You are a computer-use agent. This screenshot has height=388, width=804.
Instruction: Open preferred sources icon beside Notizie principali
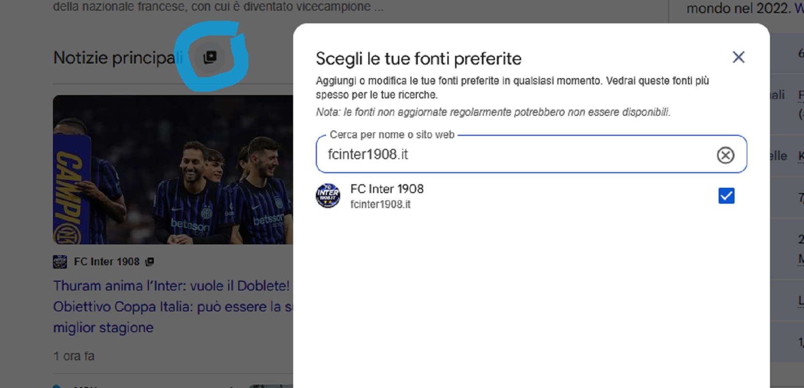(x=210, y=57)
